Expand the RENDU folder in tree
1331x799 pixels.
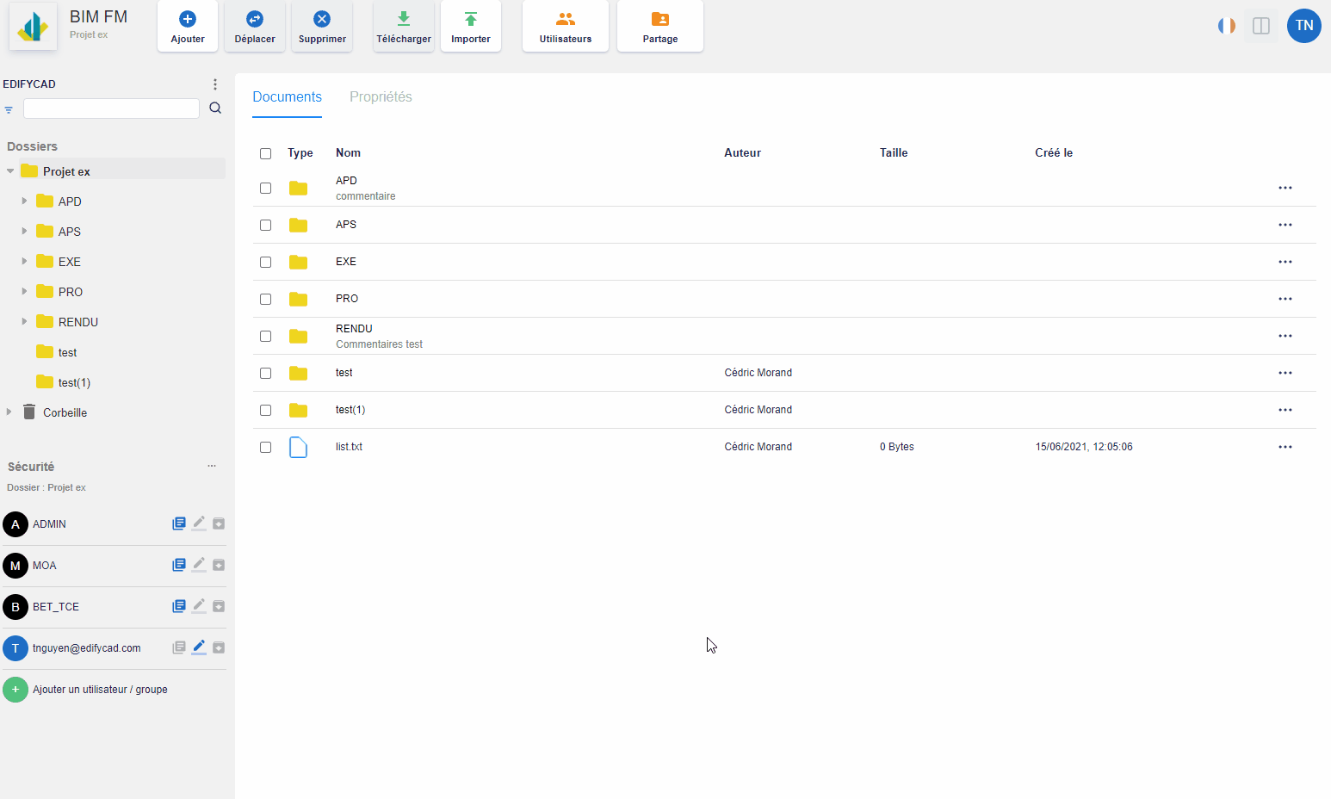[24, 322]
